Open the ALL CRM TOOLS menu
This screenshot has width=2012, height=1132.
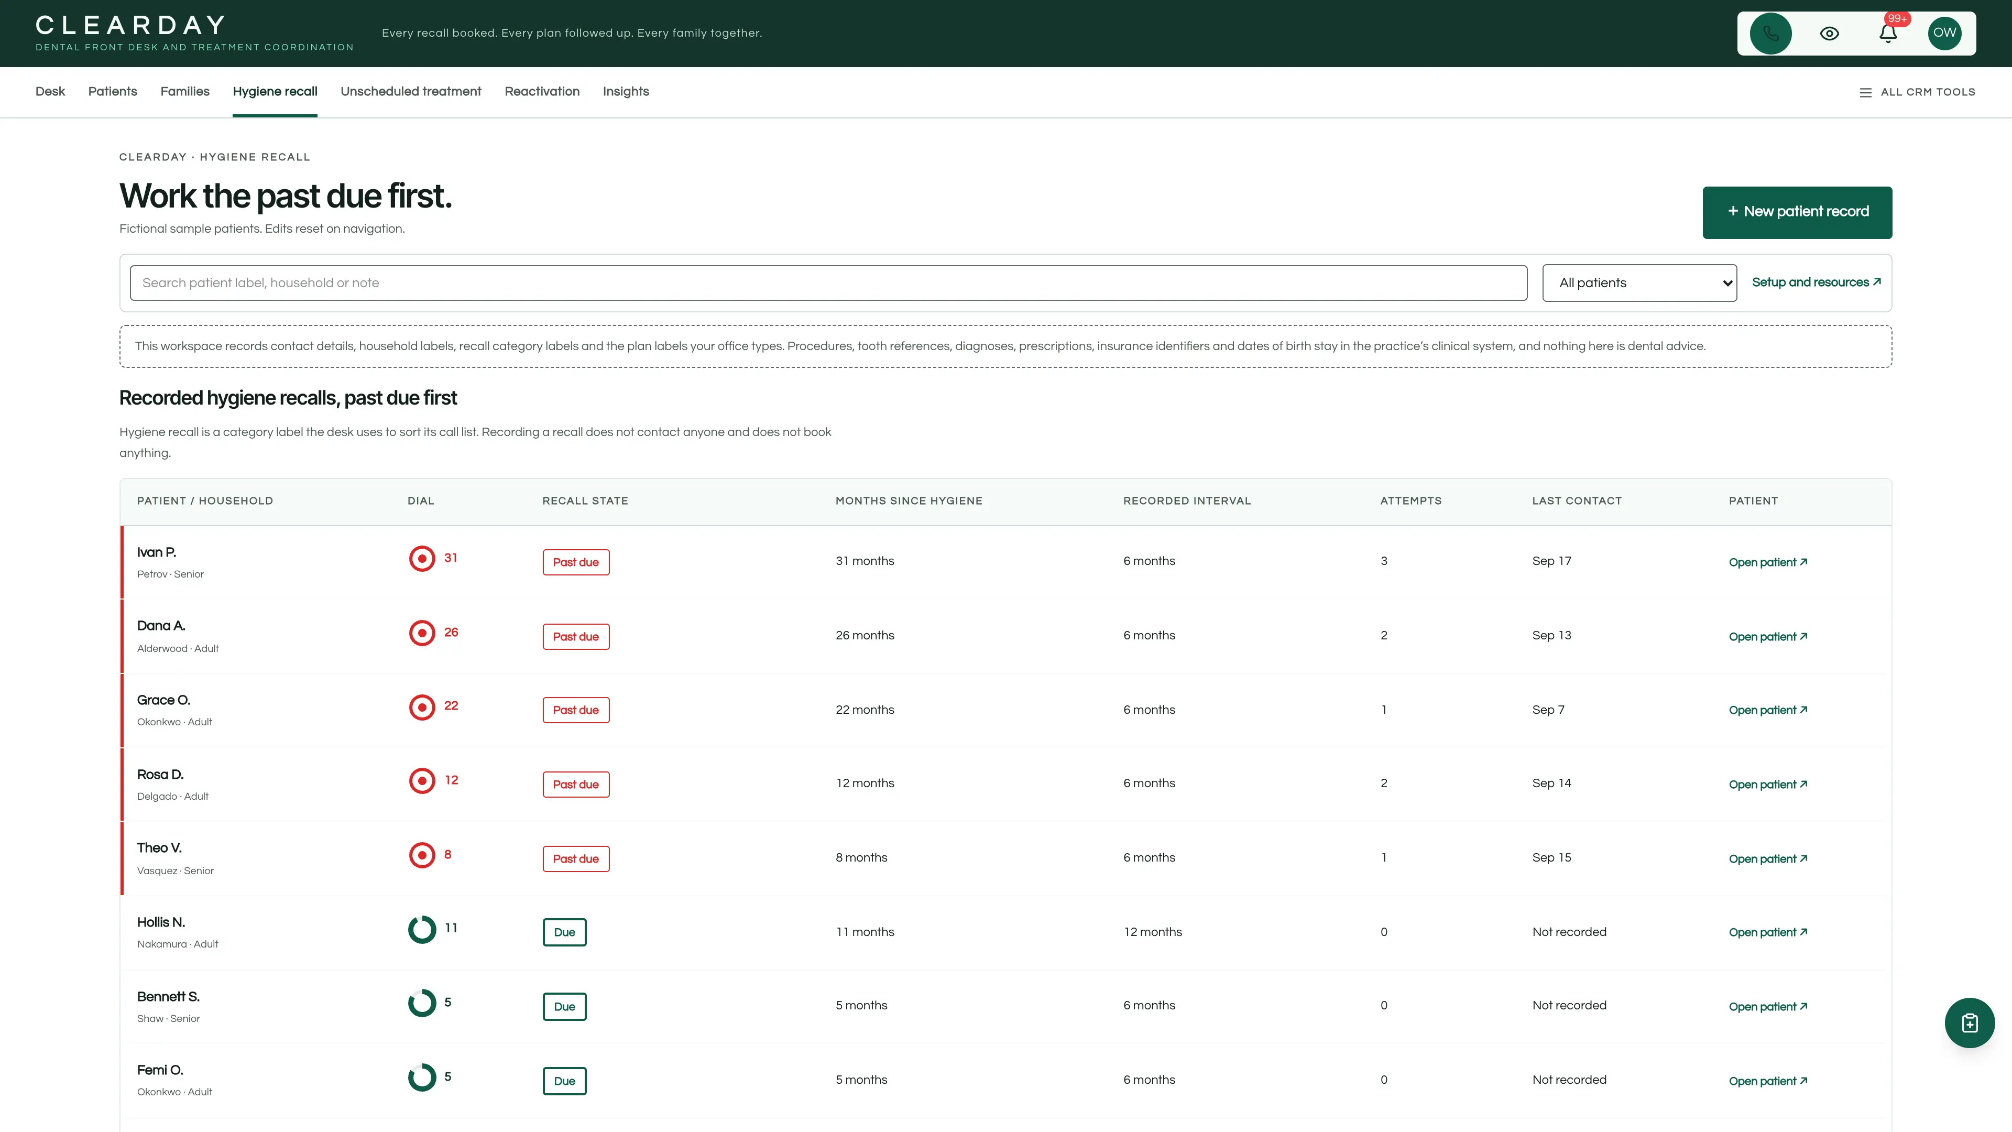[1917, 92]
